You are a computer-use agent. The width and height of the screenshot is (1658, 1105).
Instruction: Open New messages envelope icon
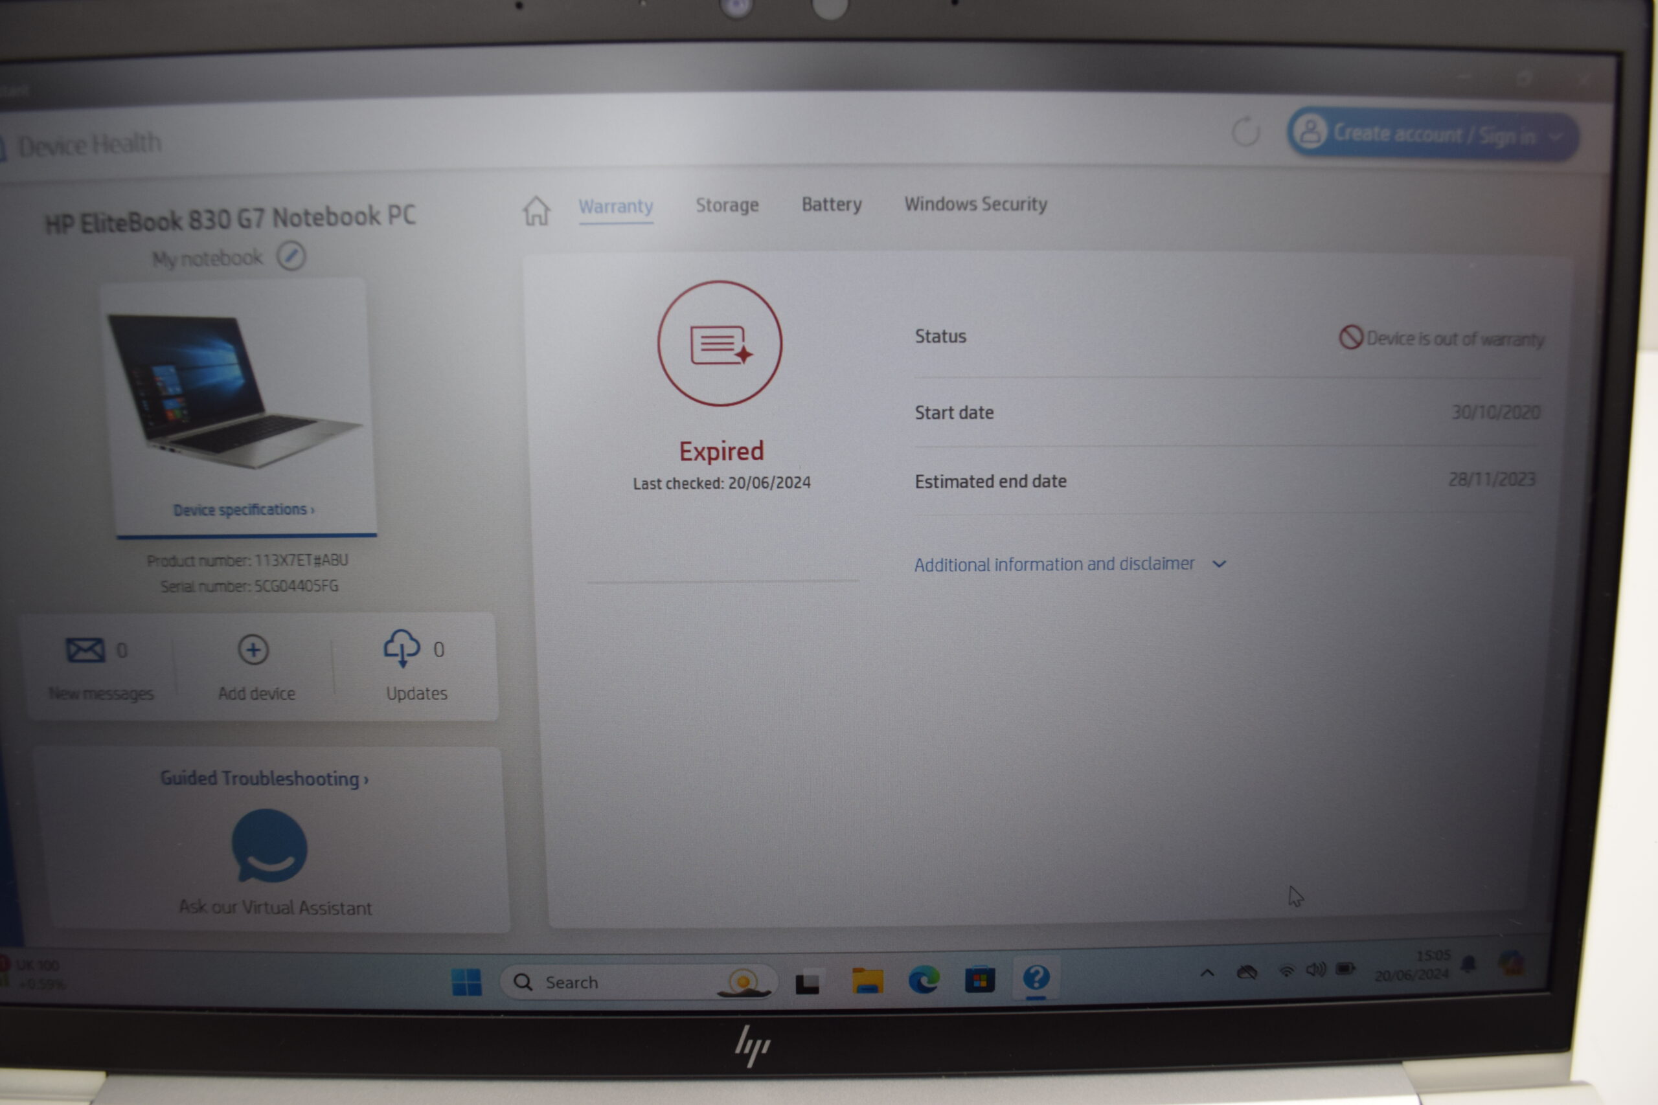tap(85, 650)
